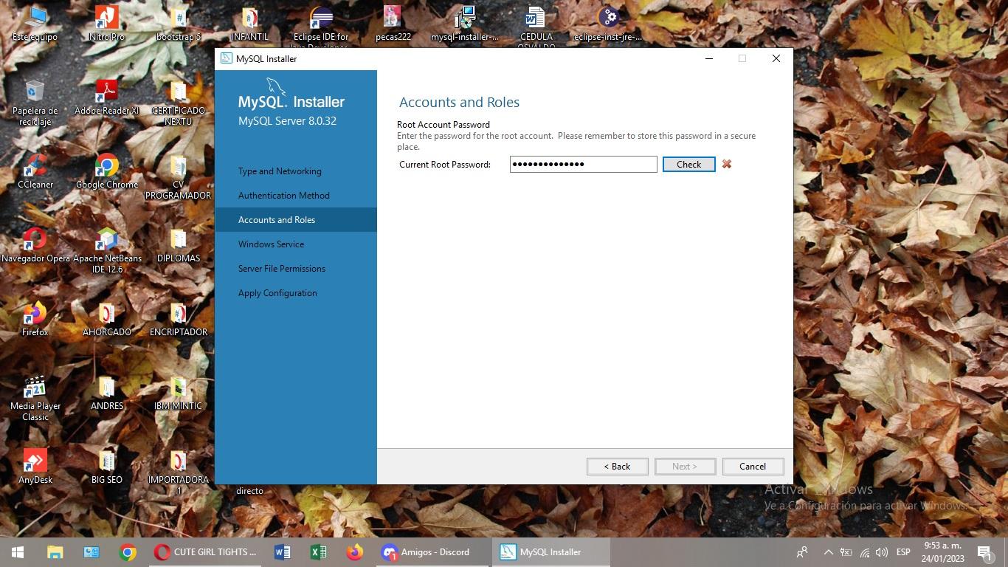Cancel the MySQL Installer configuration
1008x567 pixels.
pos(753,467)
